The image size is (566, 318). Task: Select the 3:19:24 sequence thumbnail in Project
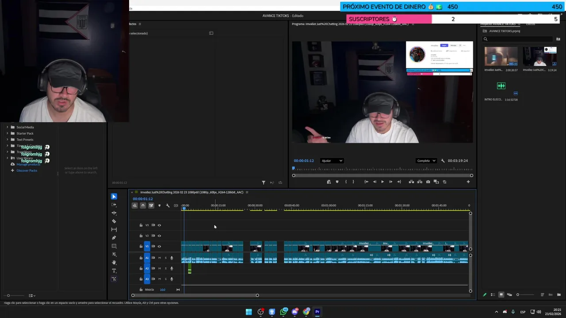click(x=539, y=57)
